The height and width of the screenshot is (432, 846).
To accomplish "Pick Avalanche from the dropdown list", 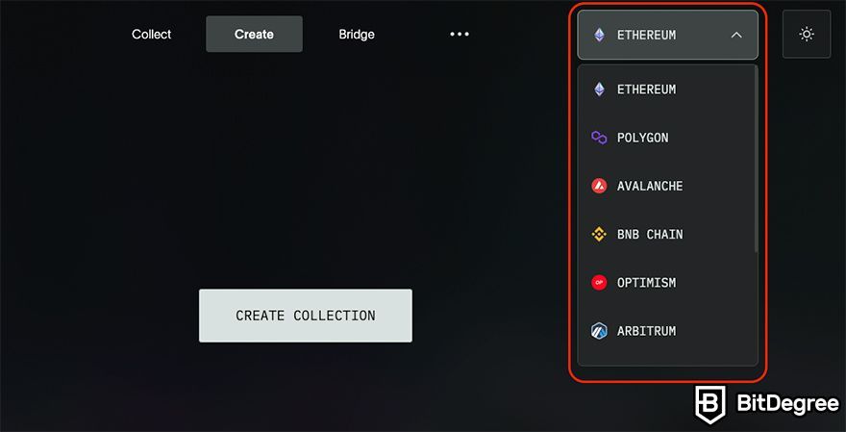I will coord(666,187).
